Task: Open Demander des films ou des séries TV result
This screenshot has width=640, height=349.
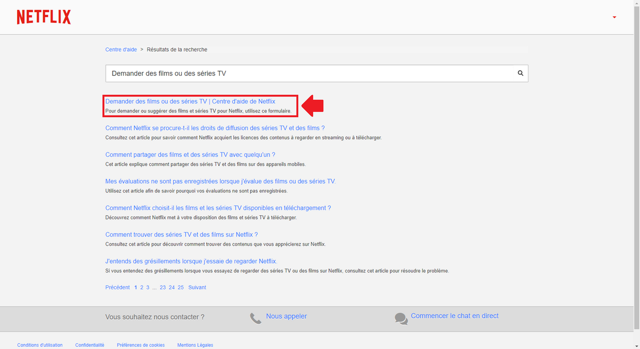Action: 190,101
